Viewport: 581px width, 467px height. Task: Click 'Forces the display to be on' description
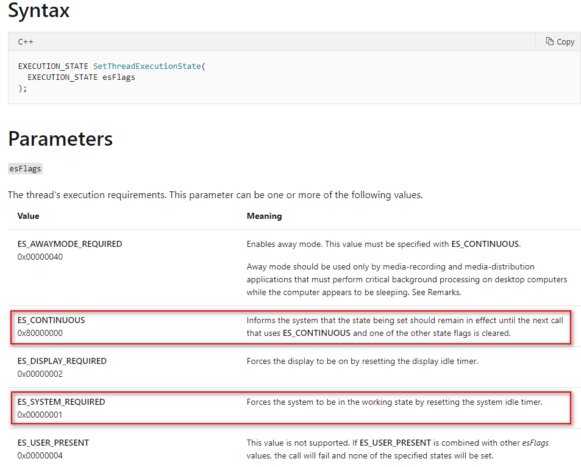362,361
